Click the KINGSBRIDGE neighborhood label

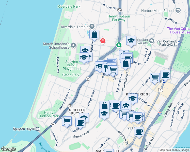click(x=138, y=94)
